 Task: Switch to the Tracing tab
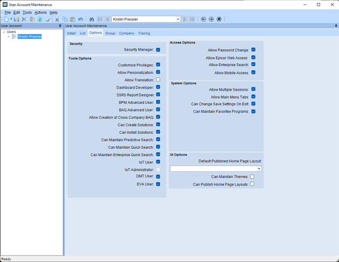(144, 33)
